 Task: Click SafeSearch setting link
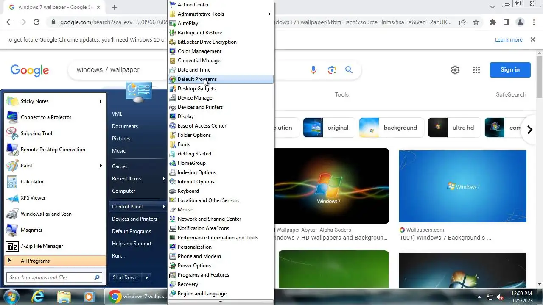(511, 95)
